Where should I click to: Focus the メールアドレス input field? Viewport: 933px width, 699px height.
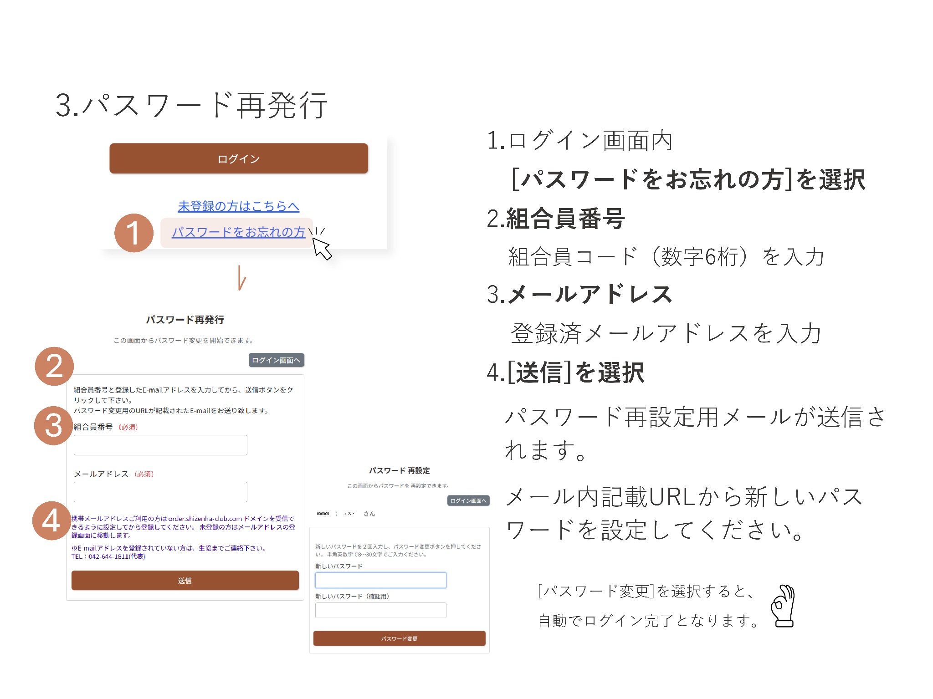pyautogui.click(x=160, y=492)
